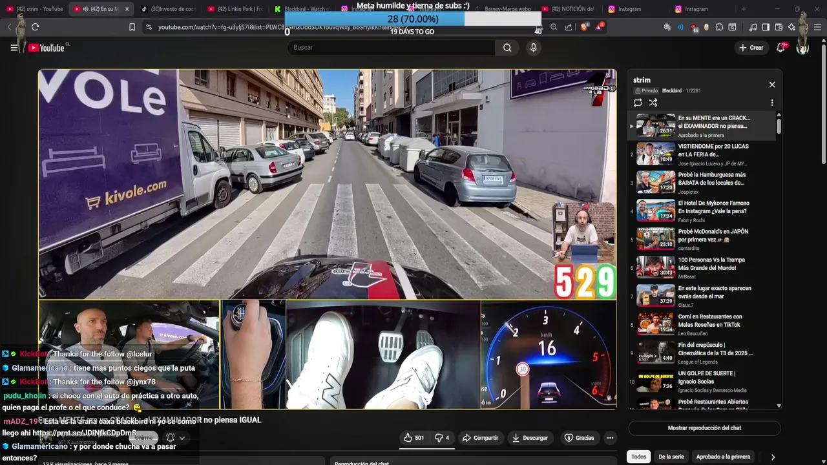Start voice search with the microphone icon
Viewport: 827px width, 465px height.
tap(533, 48)
